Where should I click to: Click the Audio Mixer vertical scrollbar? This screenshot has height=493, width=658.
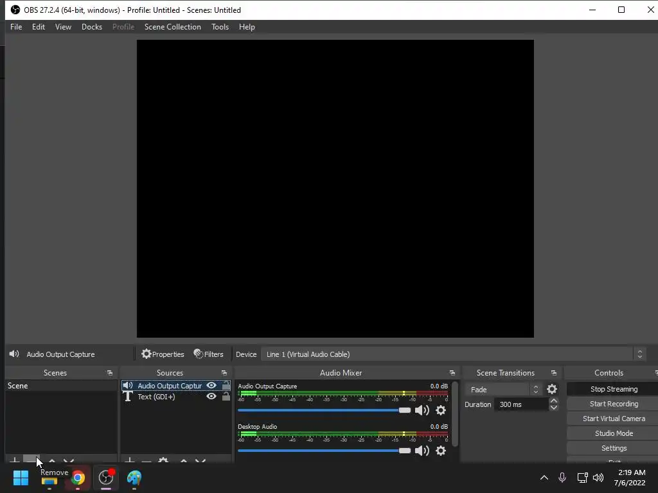click(456, 413)
